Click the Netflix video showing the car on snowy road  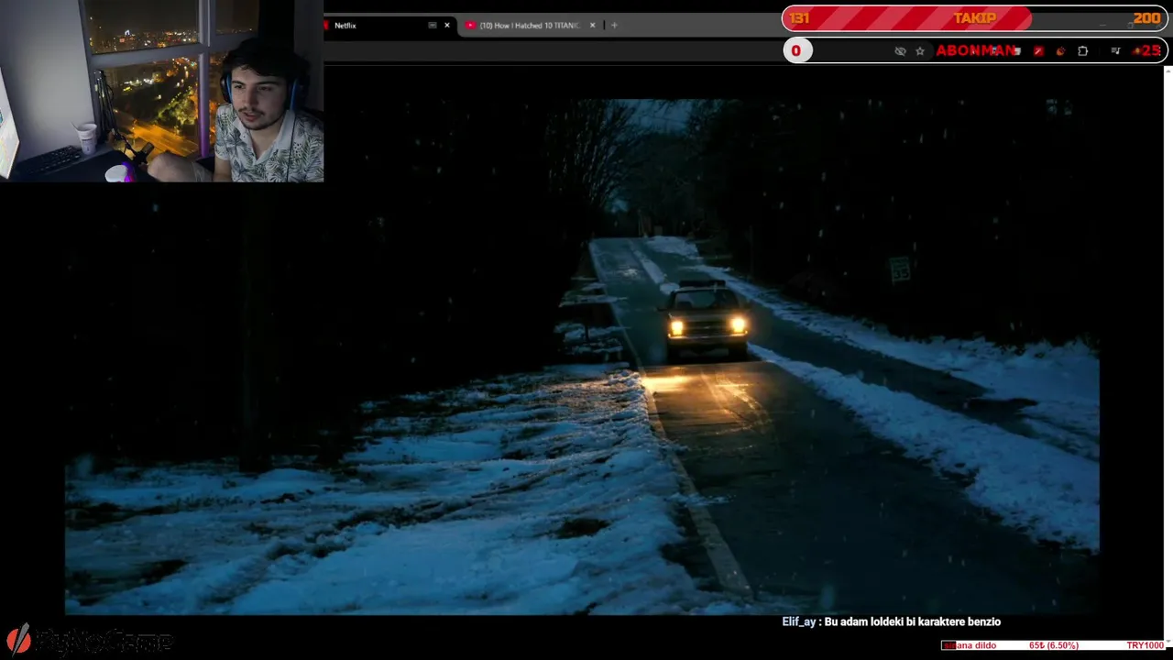pyautogui.click(x=582, y=356)
